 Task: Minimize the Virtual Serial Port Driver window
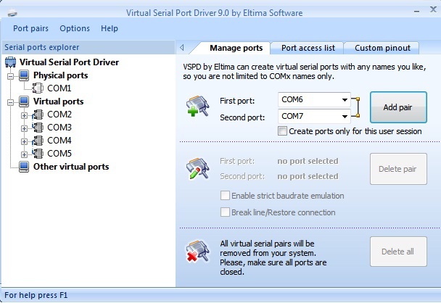(417, 12)
